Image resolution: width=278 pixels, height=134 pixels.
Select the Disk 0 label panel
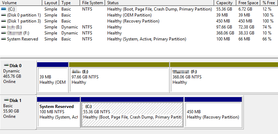[x=18, y=77]
